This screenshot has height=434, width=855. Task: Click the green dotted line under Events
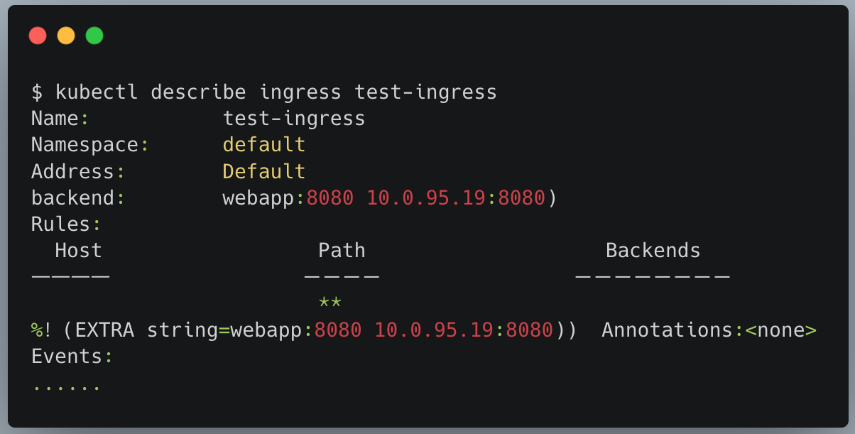pos(67,389)
